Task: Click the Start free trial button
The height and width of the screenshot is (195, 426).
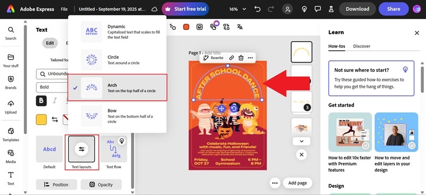Action: pos(185,9)
